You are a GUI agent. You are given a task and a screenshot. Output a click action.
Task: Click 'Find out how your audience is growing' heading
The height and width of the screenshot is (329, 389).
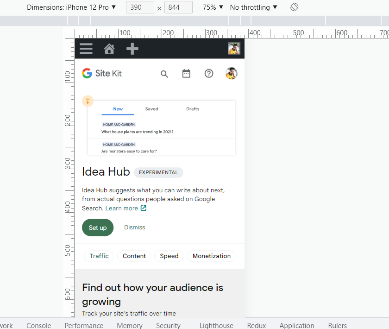pos(152,295)
